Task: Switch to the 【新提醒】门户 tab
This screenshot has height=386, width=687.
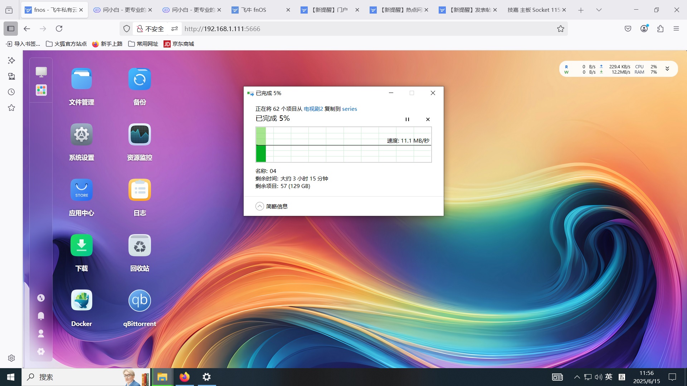Action: pyautogui.click(x=330, y=10)
